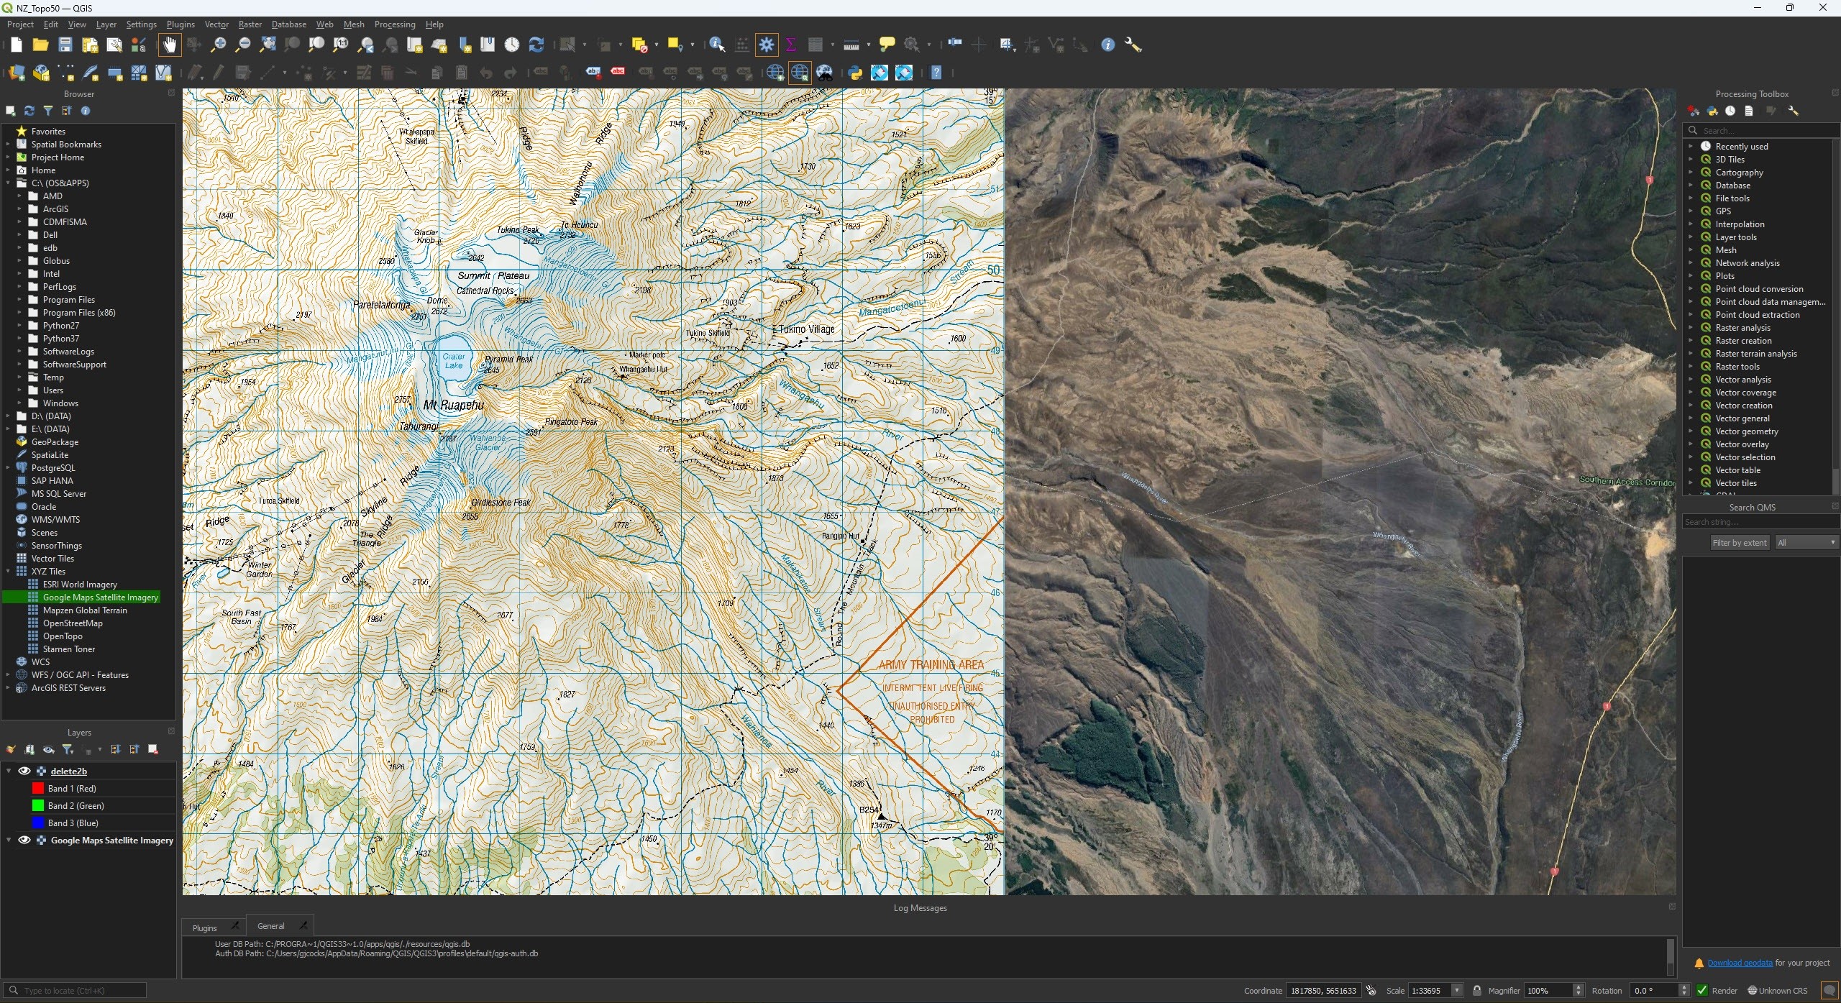Click the Download geodata link
The height and width of the screenshot is (1003, 1841).
(x=1740, y=963)
